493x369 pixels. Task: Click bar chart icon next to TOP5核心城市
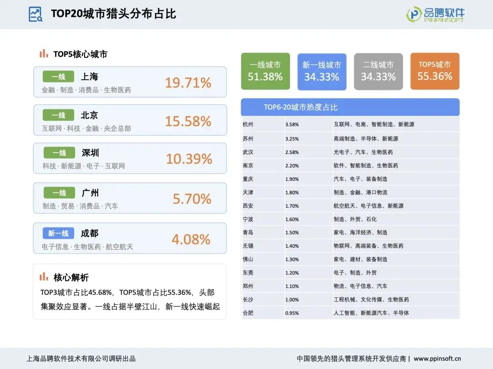pyautogui.click(x=44, y=54)
